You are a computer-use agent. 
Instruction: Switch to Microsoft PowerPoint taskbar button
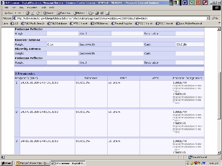(x=33, y=163)
